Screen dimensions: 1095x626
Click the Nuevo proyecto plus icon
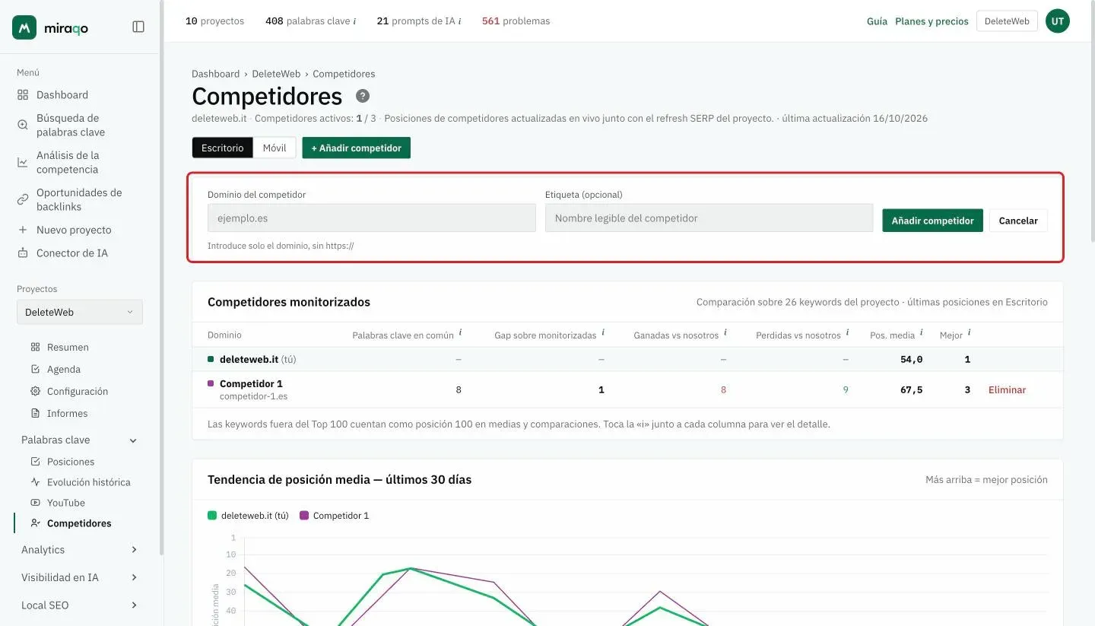[23, 230]
